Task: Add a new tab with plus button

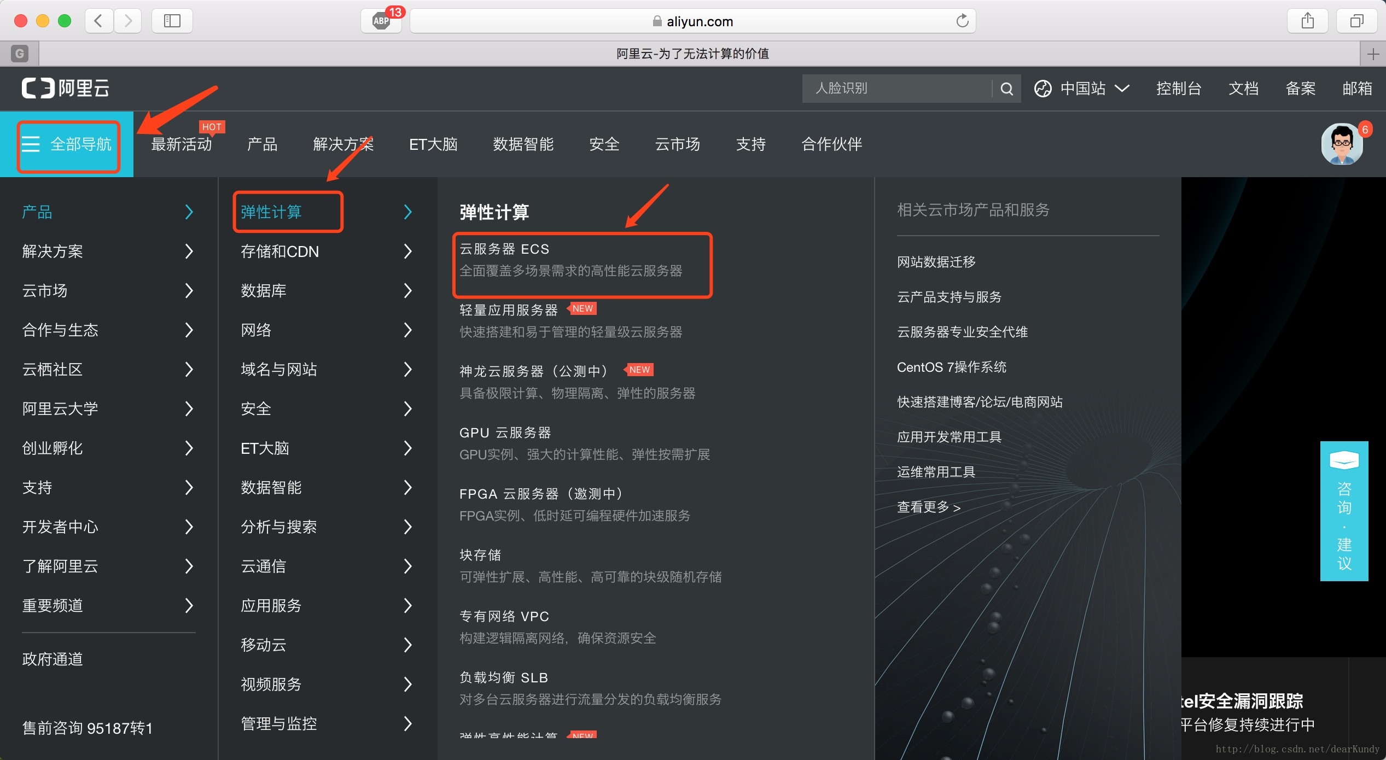Action: coord(1373,54)
